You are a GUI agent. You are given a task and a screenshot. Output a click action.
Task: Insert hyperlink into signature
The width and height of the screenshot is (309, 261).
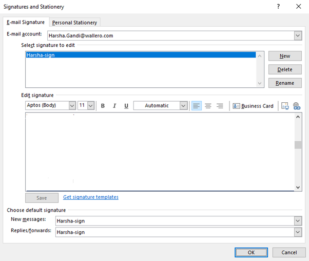pos(297,106)
